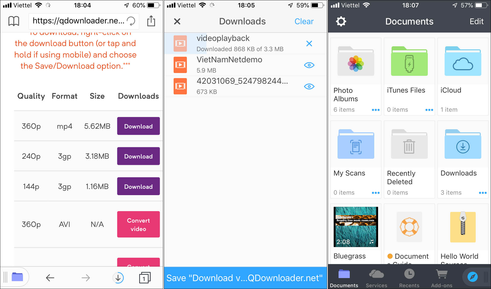
Task: Preview the 42031069 file with eye icon
Action: pyautogui.click(x=309, y=86)
